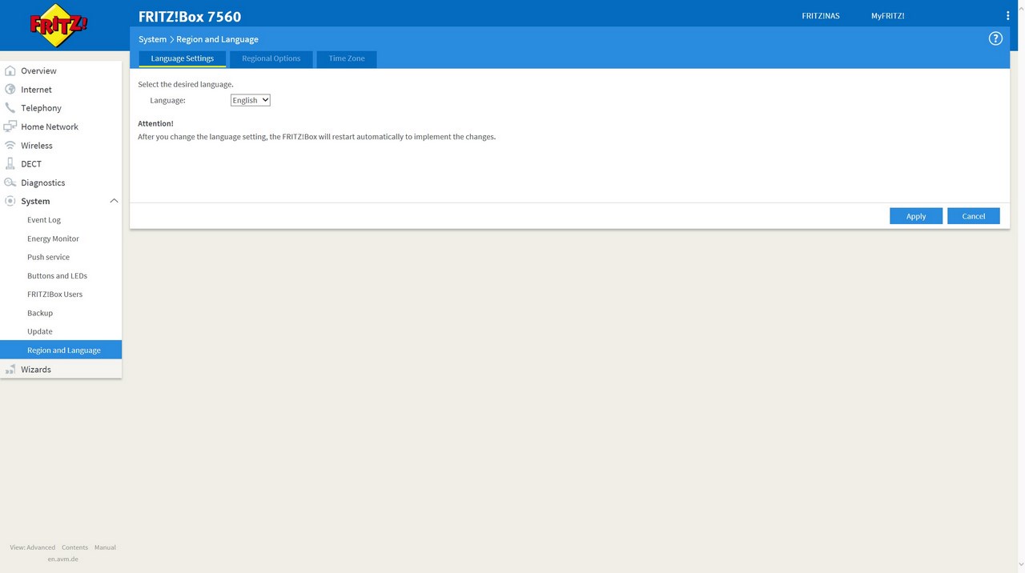The width and height of the screenshot is (1025, 573).
Task: Click the Overview house icon
Action: pyautogui.click(x=10, y=70)
